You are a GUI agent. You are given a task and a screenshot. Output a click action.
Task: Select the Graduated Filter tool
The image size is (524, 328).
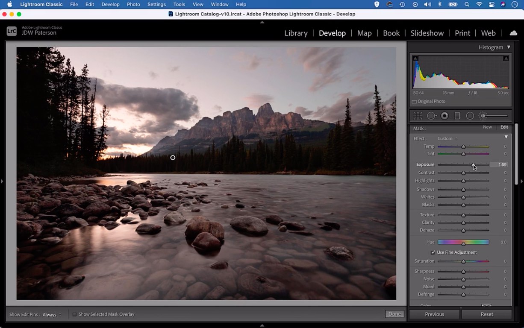(x=458, y=115)
